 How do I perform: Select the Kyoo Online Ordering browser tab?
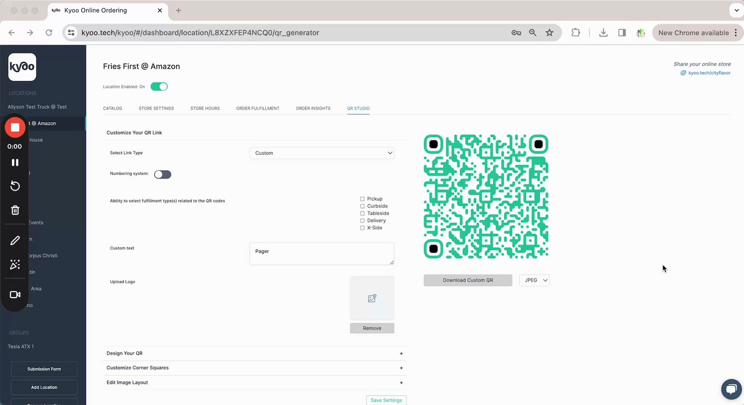[x=107, y=10]
